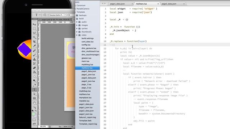Select the Brush tool
The image size is (230, 129).
[34, 55]
